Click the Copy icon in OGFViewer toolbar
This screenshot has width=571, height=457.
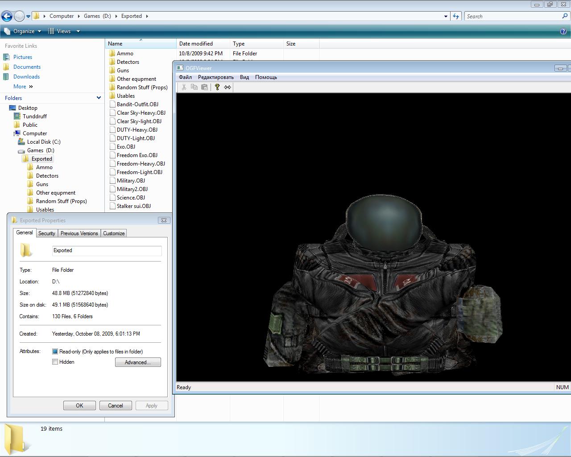194,87
